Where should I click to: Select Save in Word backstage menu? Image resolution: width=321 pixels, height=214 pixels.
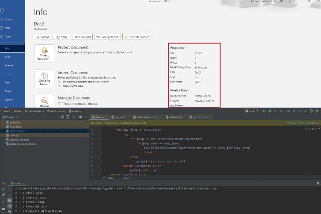pyautogui.click(x=7, y=57)
